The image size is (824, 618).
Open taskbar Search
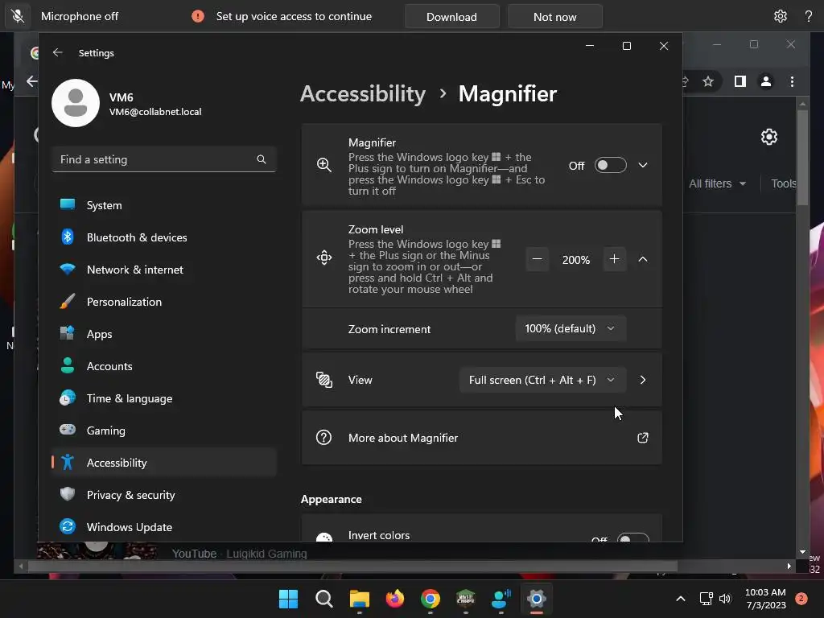(323, 599)
